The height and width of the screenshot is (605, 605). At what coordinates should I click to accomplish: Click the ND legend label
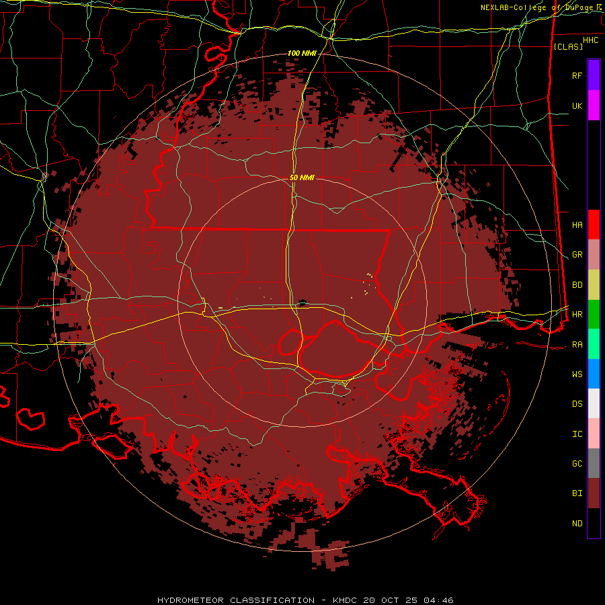(577, 524)
